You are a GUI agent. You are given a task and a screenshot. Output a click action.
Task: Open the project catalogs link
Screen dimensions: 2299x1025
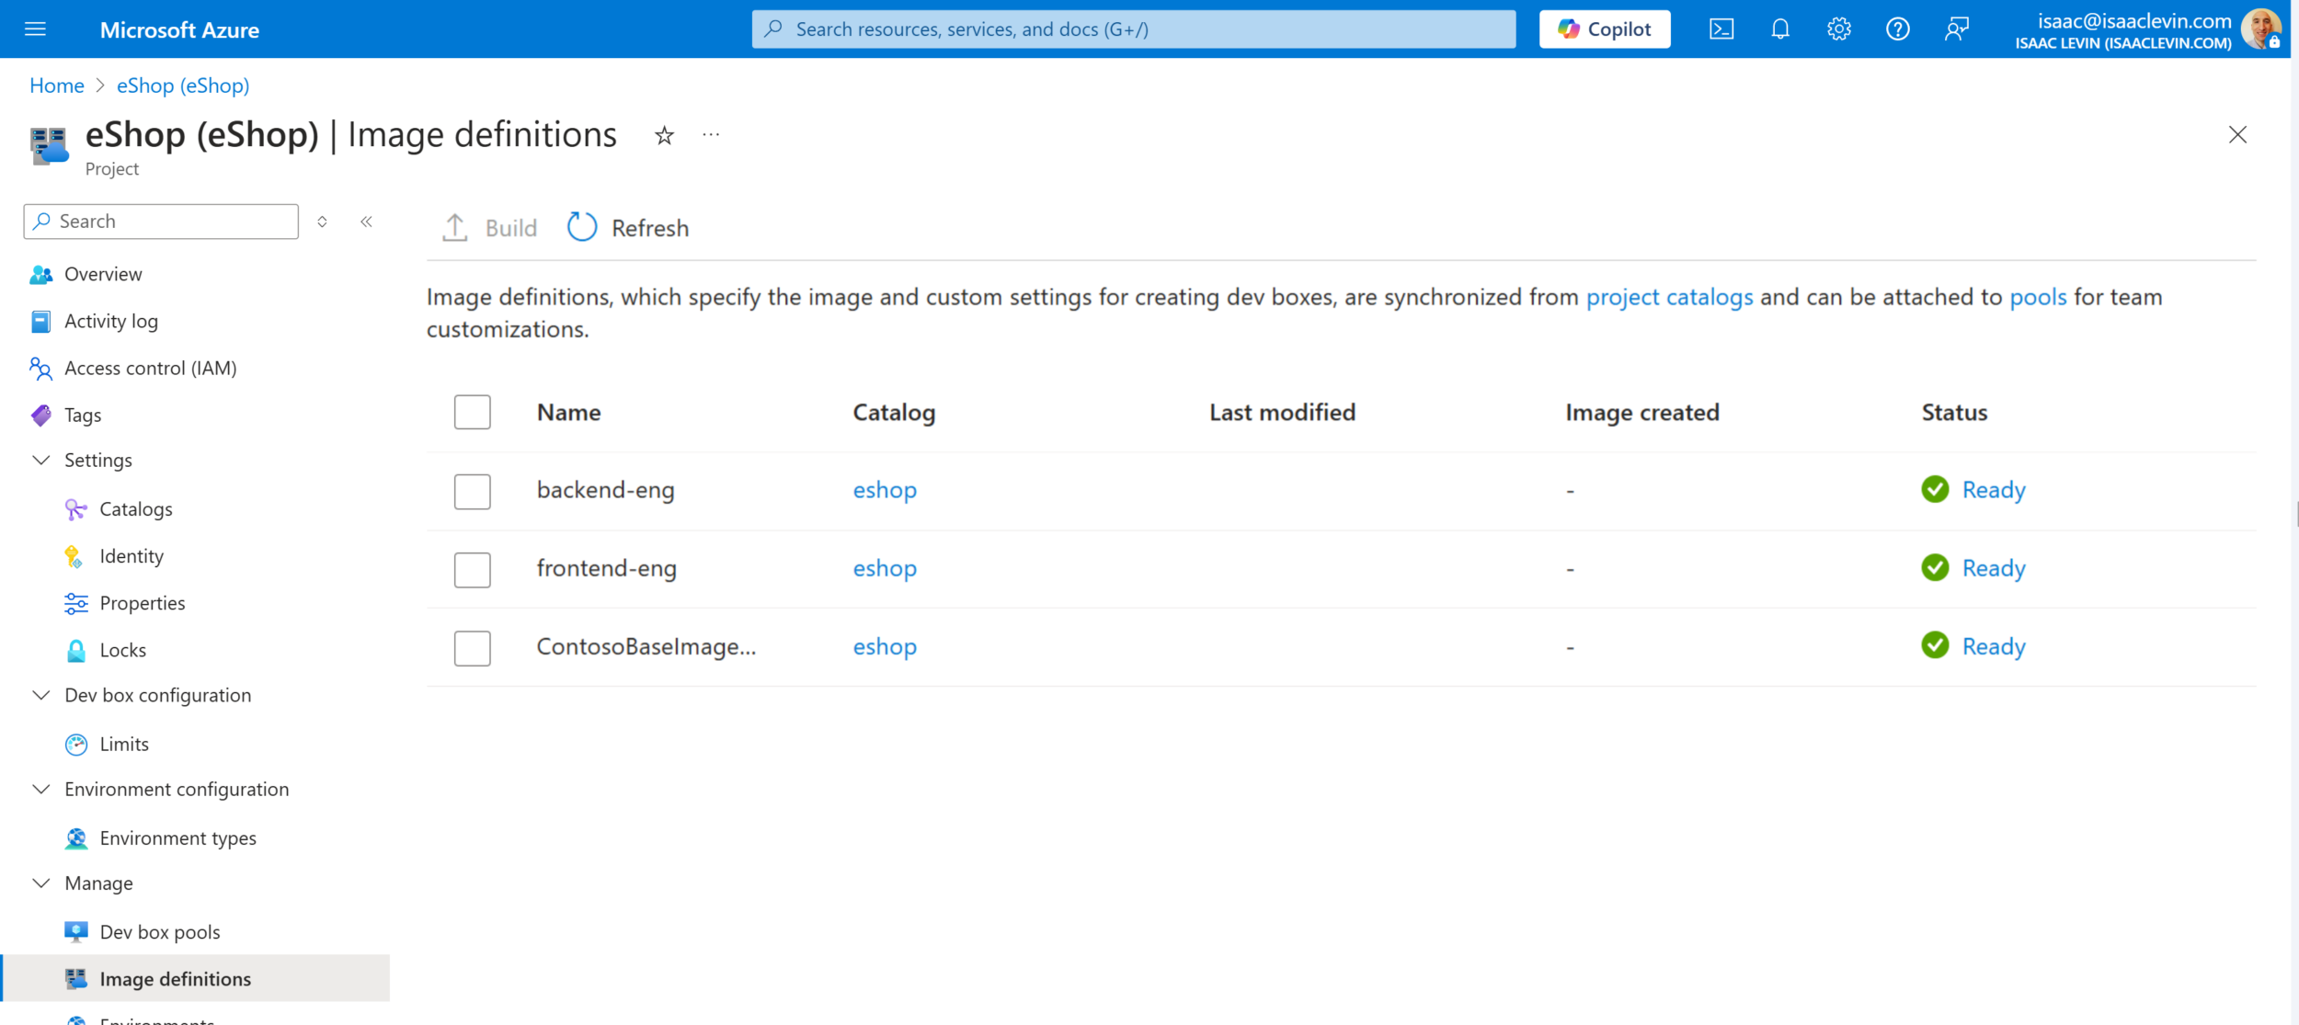1669,296
